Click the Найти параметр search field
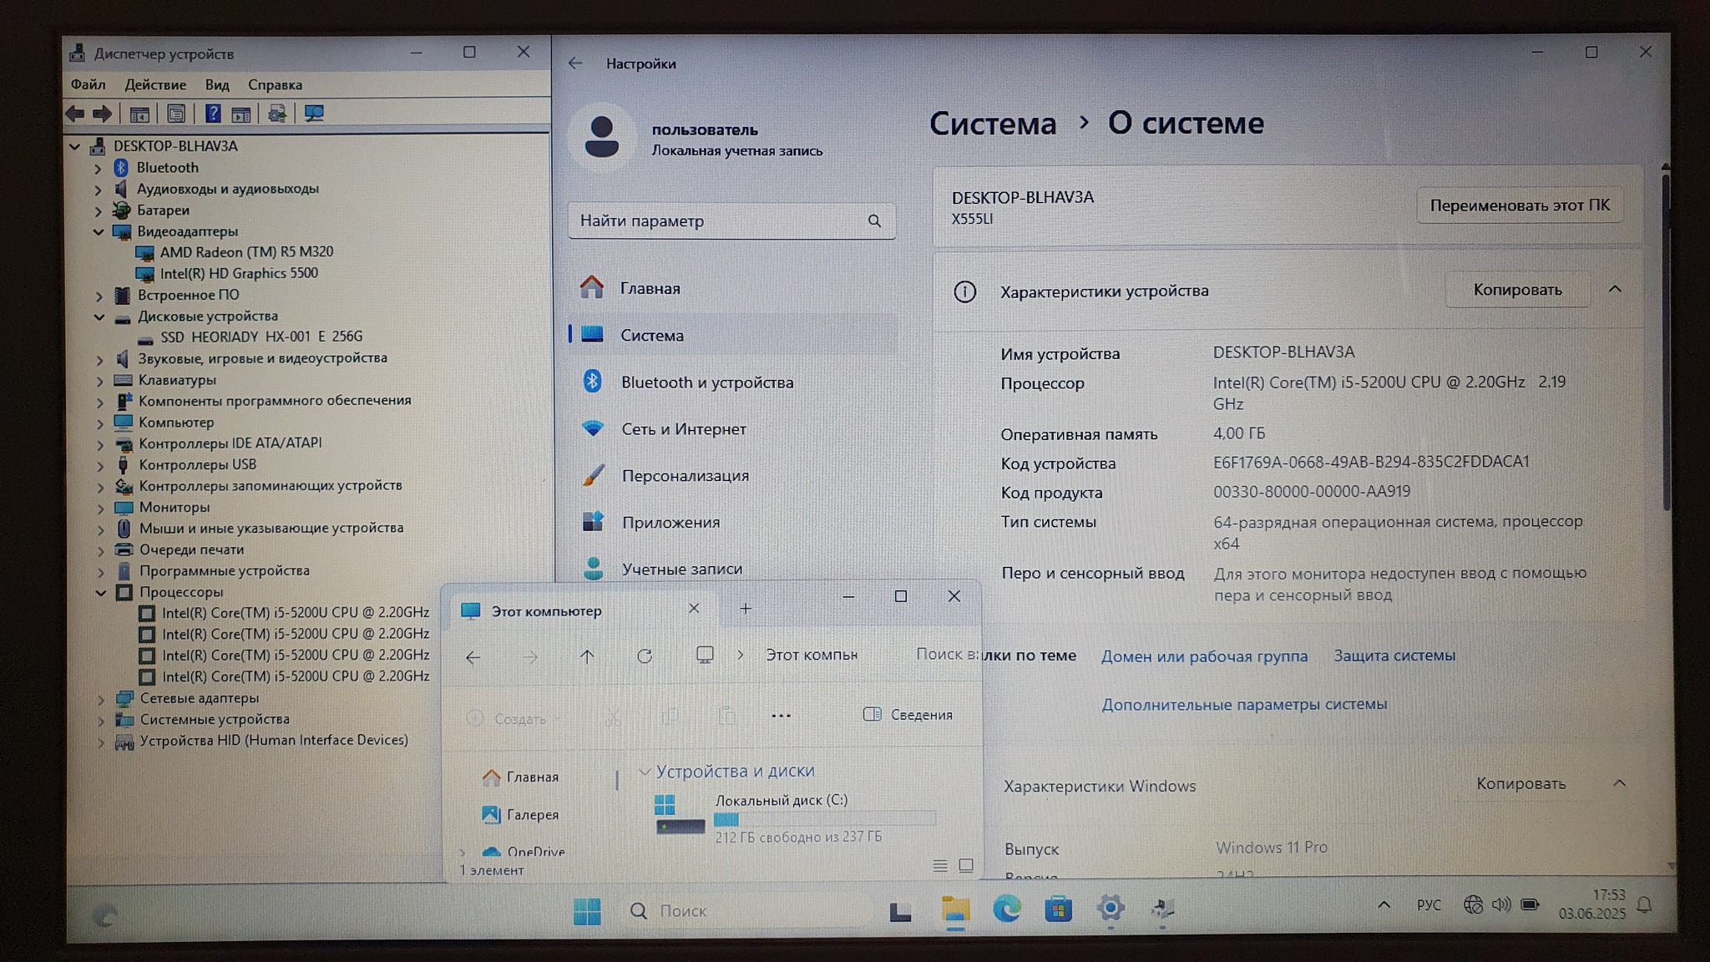The width and height of the screenshot is (1710, 962). point(718,221)
